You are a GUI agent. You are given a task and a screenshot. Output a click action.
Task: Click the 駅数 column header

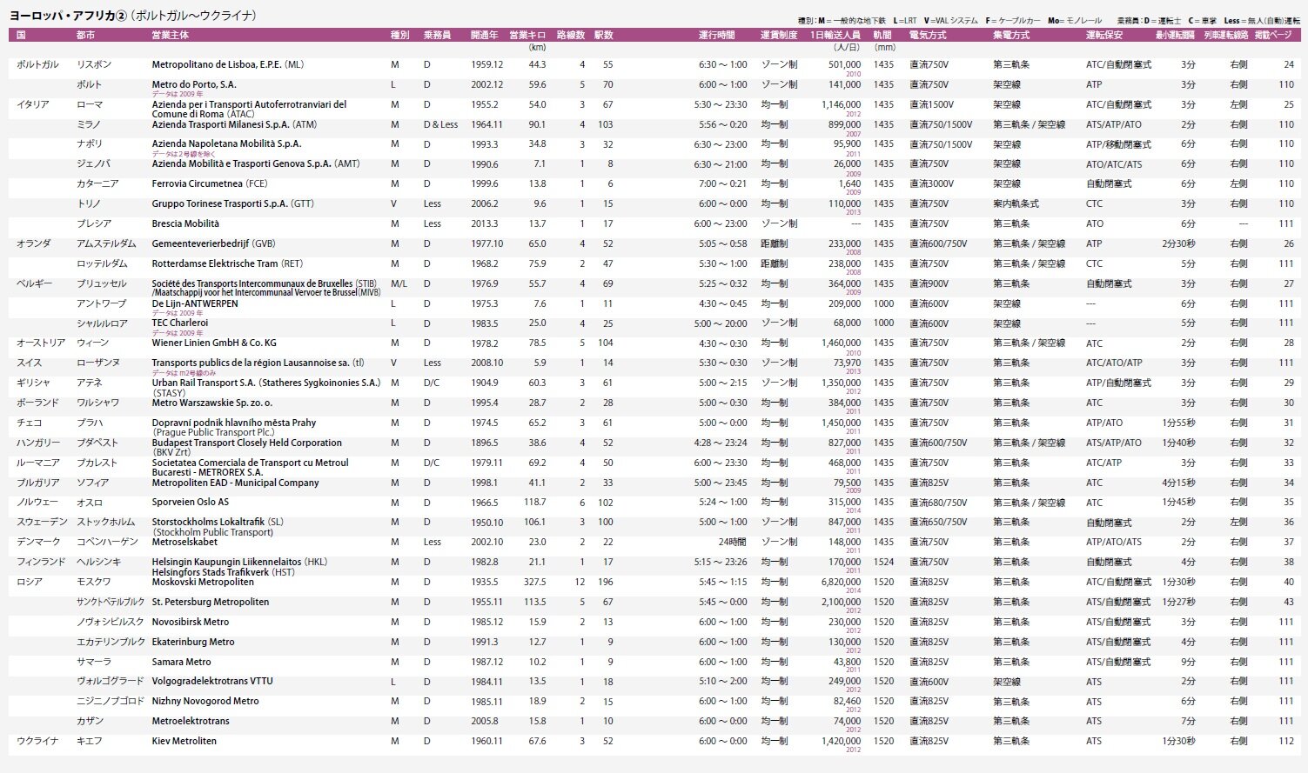(604, 35)
